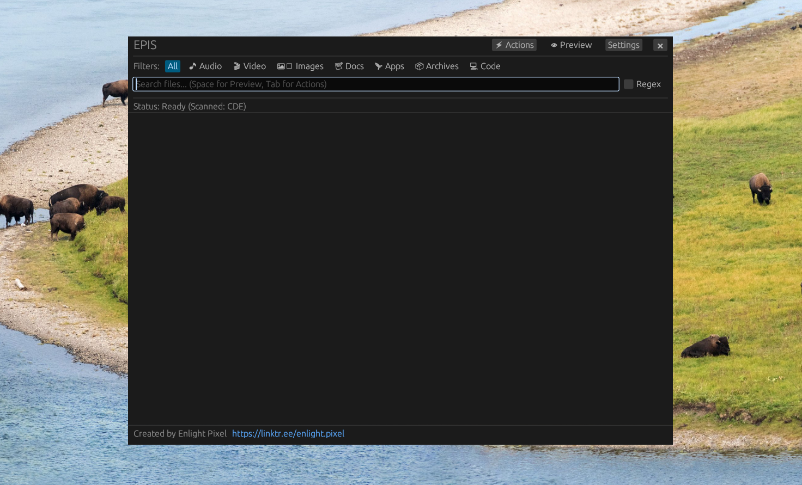Toggle the Preview panel button
Image resolution: width=802 pixels, height=485 pixels.
571,45
